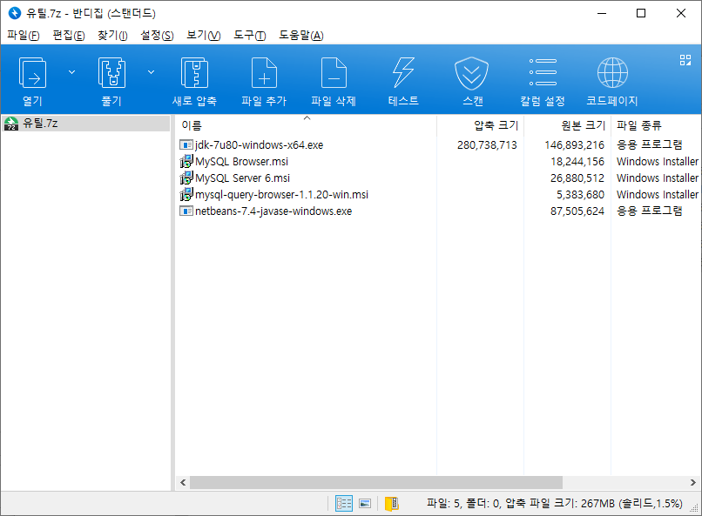Screen dimensions: 702x516
Task: Expand the 풀기 dropdown arrow
Action: point(152,72)
